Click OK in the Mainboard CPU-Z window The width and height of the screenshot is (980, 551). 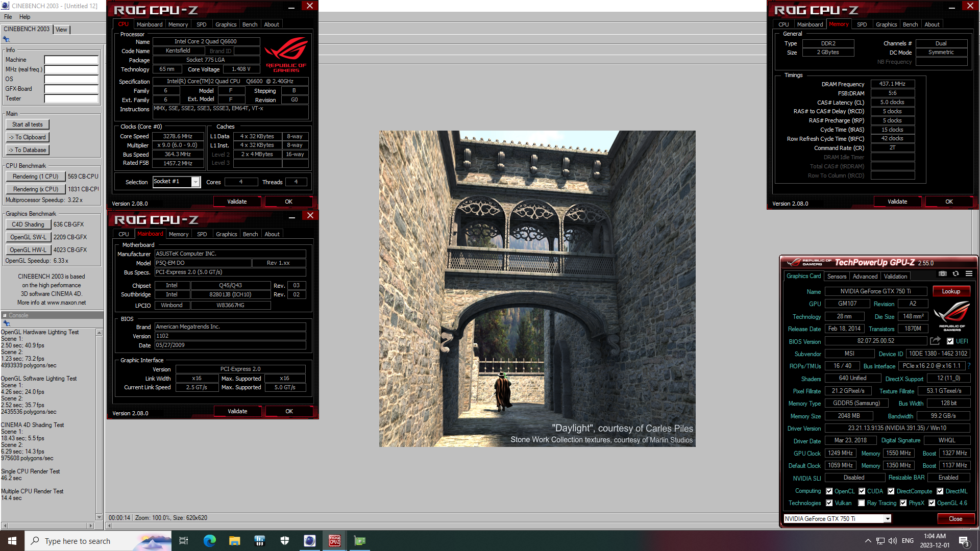[x=289, y=411]
